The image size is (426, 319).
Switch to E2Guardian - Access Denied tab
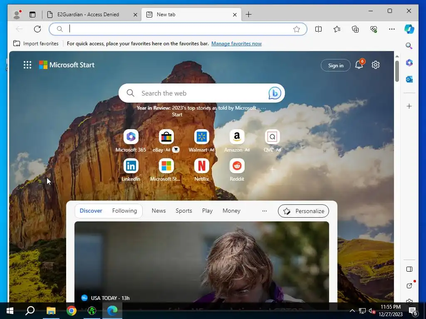coord(88,15)
